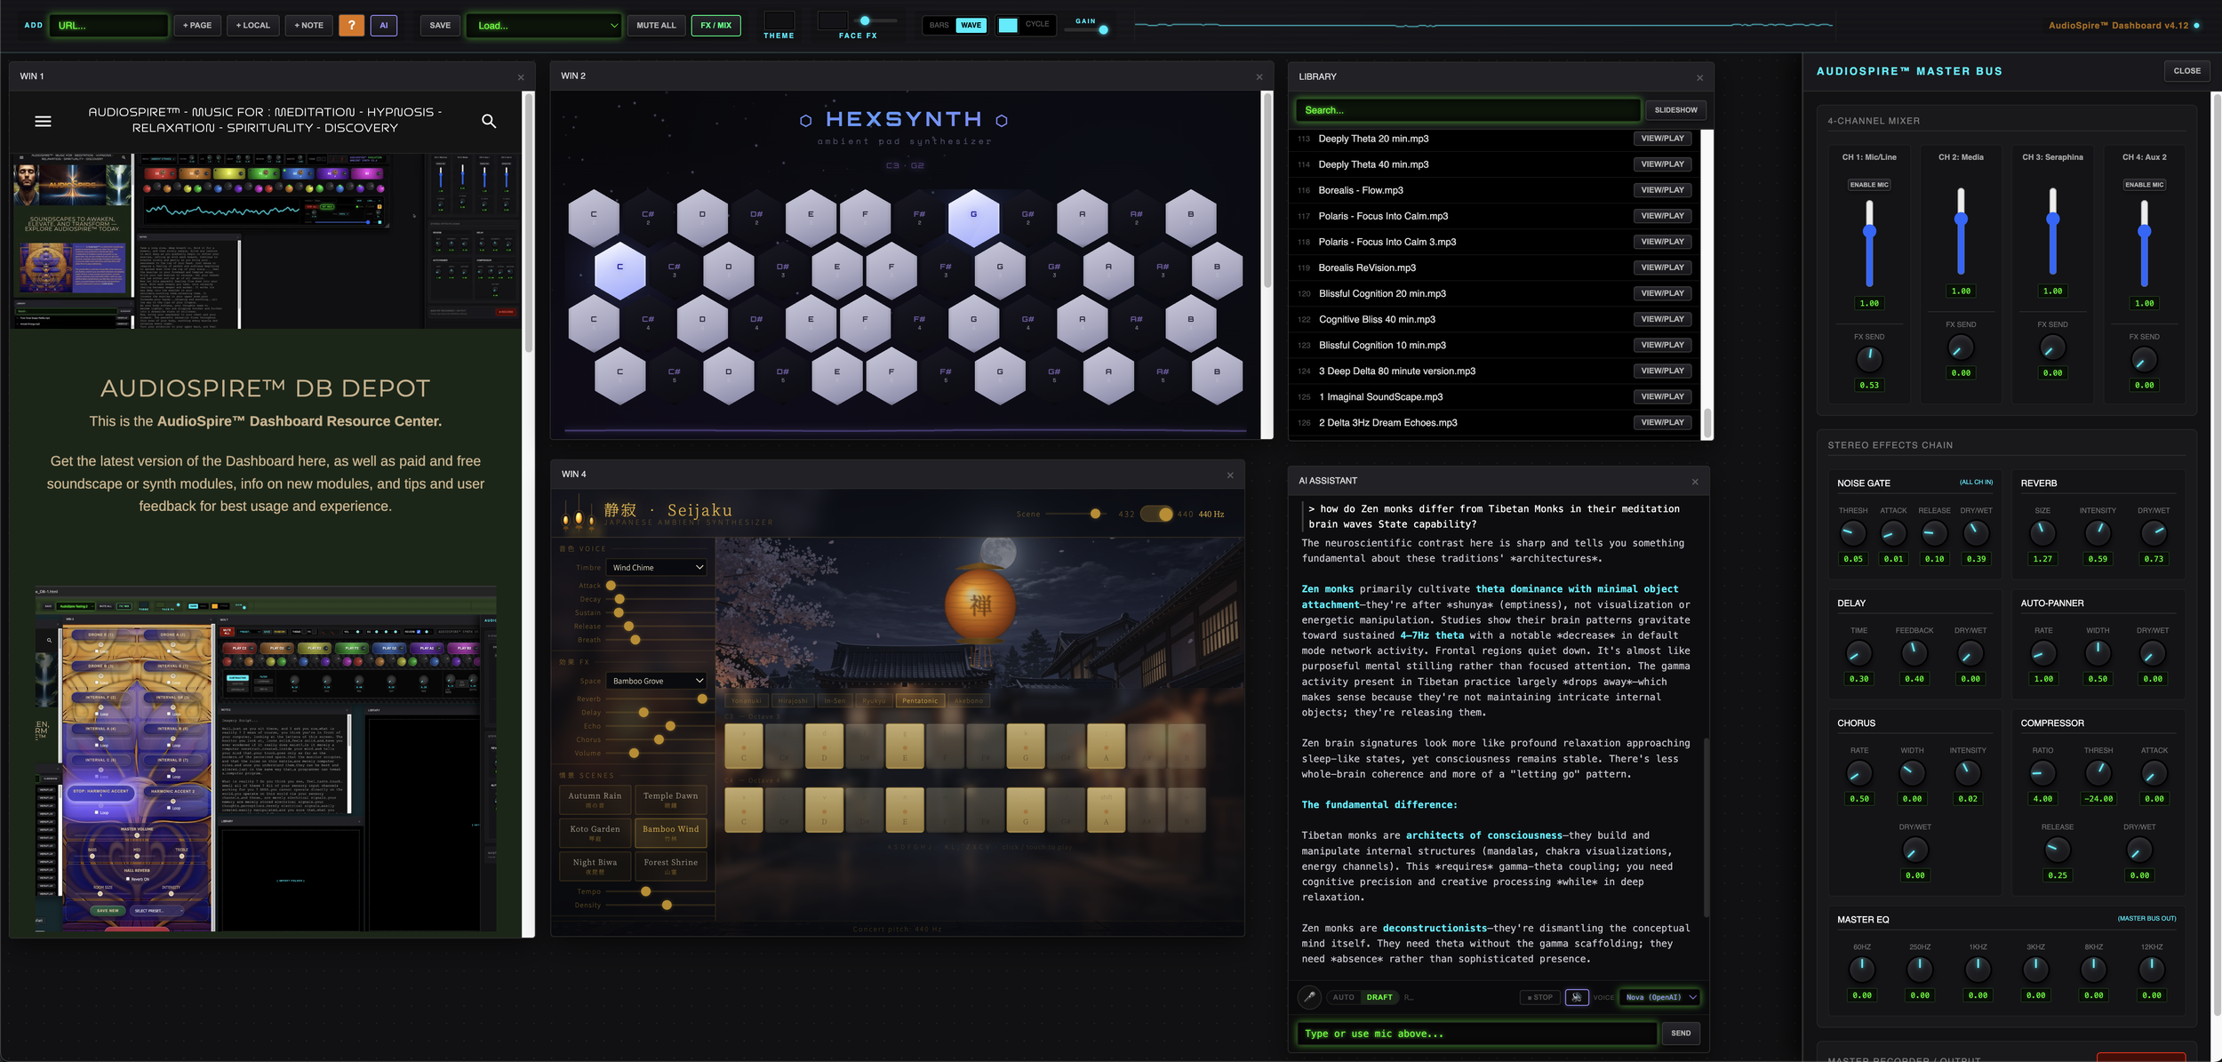This screenshot has height=1062, width=2222.
Task: Click VIEW/PLAY for Deeply Theta 20 min.mp3
Action: click(1661, 138)
